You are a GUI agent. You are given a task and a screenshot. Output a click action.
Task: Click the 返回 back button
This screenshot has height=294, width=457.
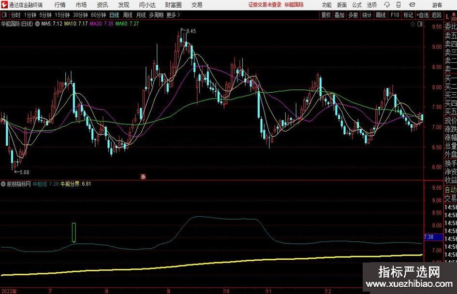pos(436,15)
